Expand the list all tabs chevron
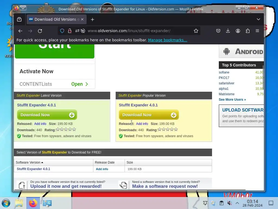The width and height of the screenshot is (278, 209). [x=258, y=19]
